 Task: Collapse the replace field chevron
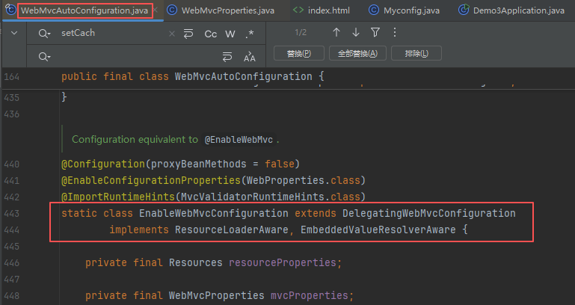[x=14, y=33]
